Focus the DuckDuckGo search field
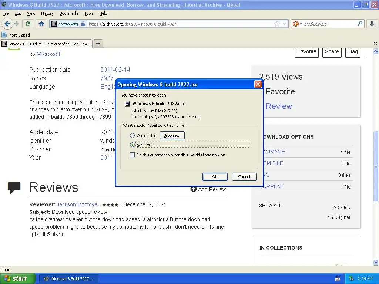Image resolution: width=379 pixels, height=284 pixels. point(330,24)
